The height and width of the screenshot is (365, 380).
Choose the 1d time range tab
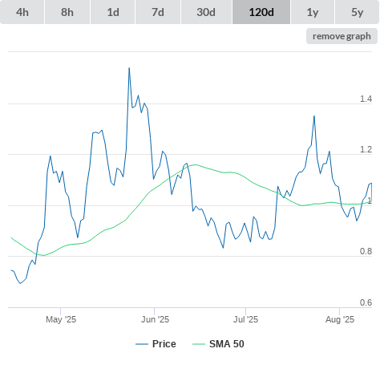(113, 12)
